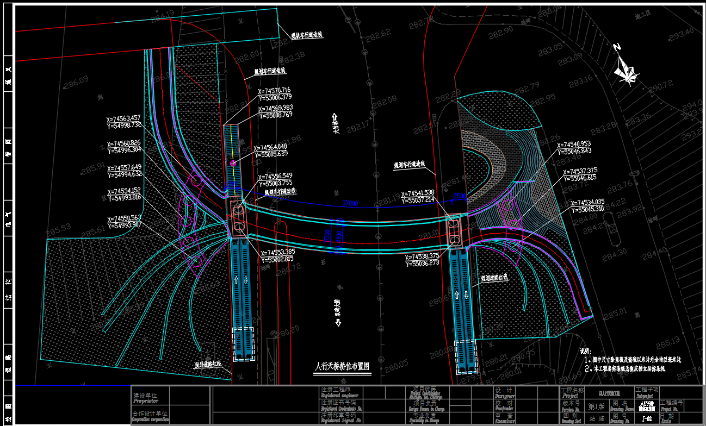Image resolution: width=706 pixels, height=426 pixels.
Task: Select the 设计 Designer title block cell
Action: coord(504,392)
